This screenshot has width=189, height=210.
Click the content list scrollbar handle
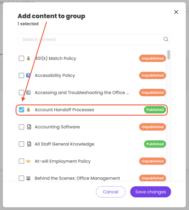click(169, 55)
